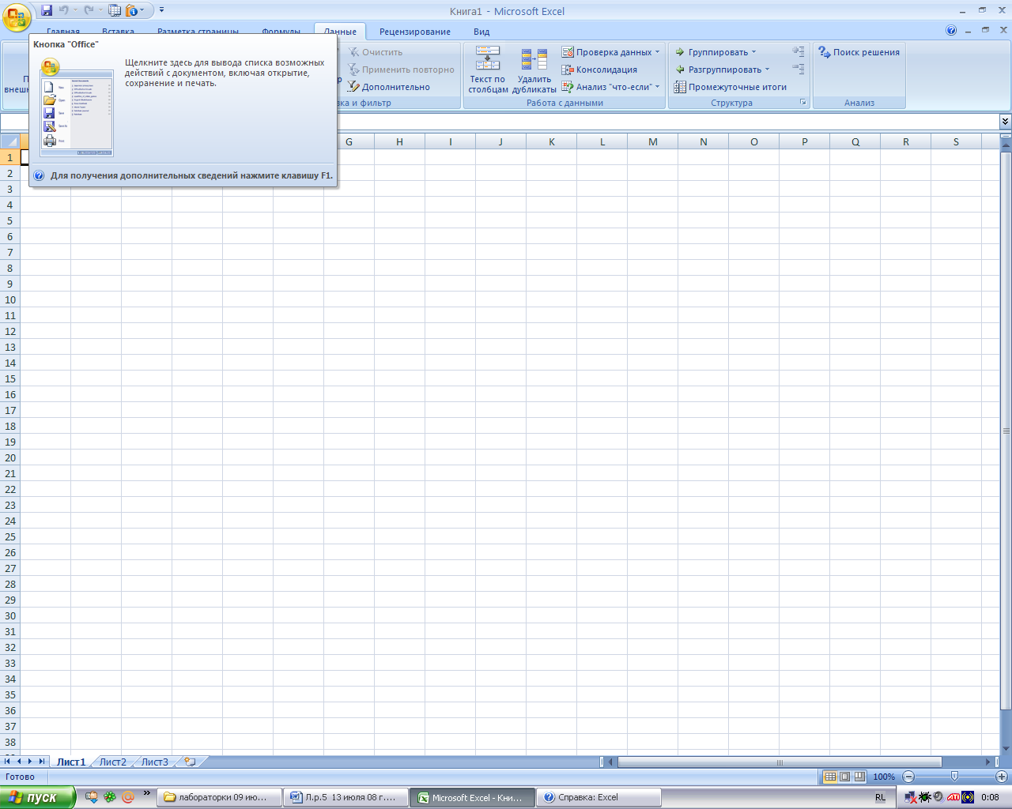Click vertical scrollbar down arrow
The width and height of the screenshot is (1012, 809).
1006,749
